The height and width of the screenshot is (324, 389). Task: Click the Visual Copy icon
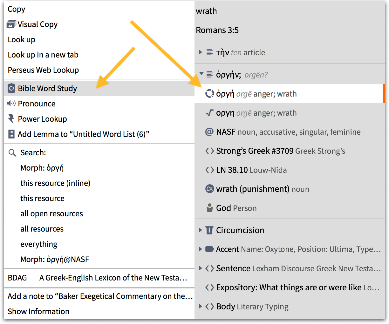tap(11, 24)
